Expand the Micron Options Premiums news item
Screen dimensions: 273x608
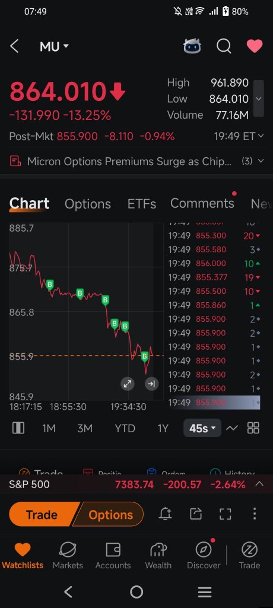(136, 161)
